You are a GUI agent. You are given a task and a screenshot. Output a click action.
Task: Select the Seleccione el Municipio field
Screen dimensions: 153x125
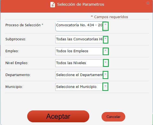pos(82,87)
